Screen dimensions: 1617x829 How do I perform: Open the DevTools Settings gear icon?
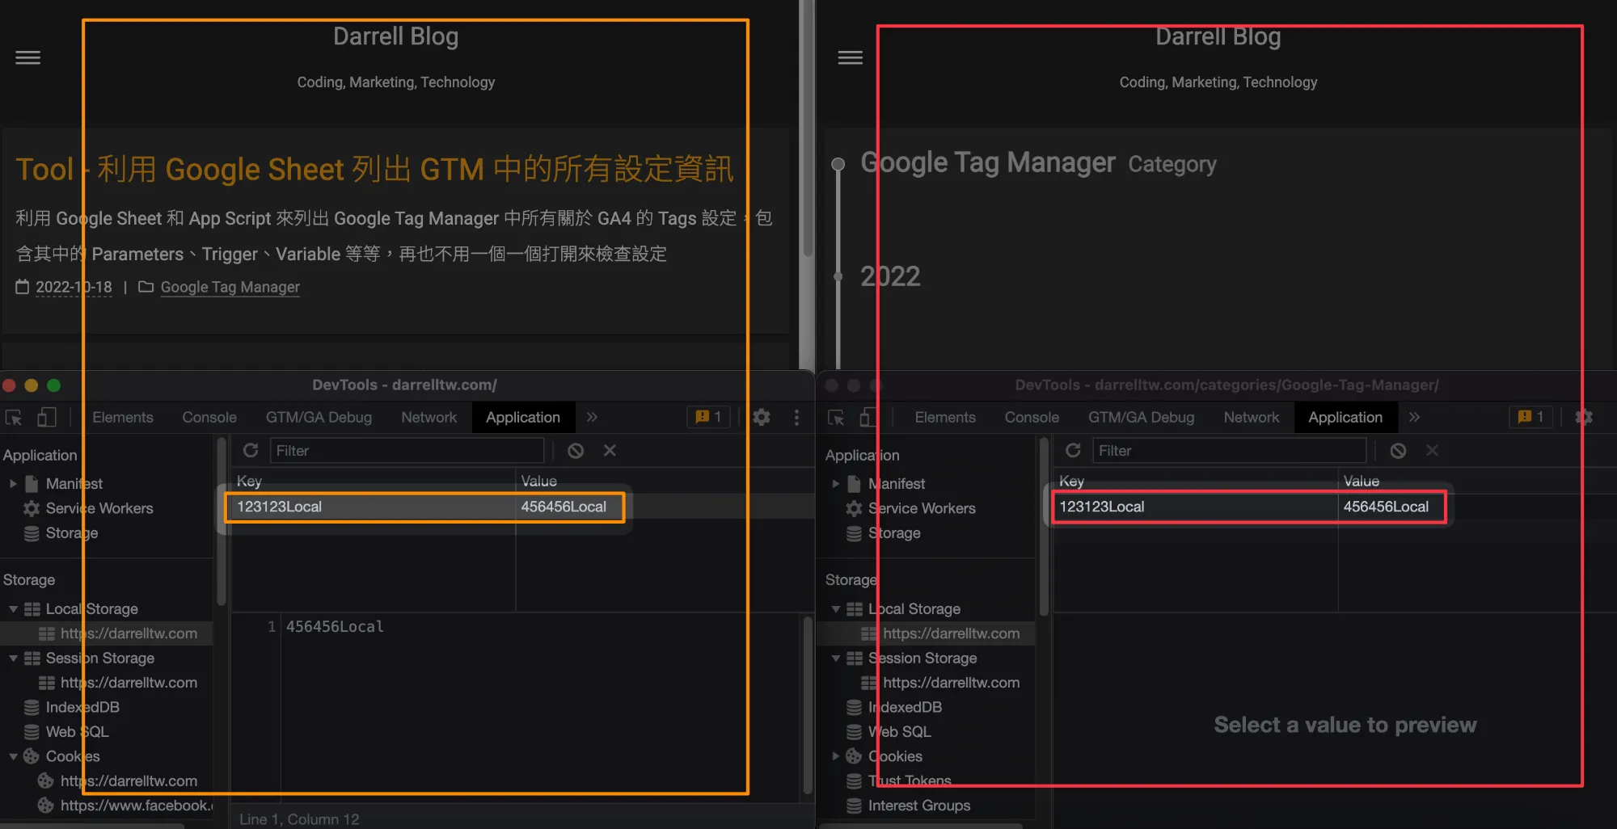click(x=761, y=417)
